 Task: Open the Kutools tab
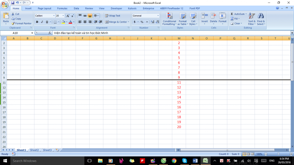(132, 9)
